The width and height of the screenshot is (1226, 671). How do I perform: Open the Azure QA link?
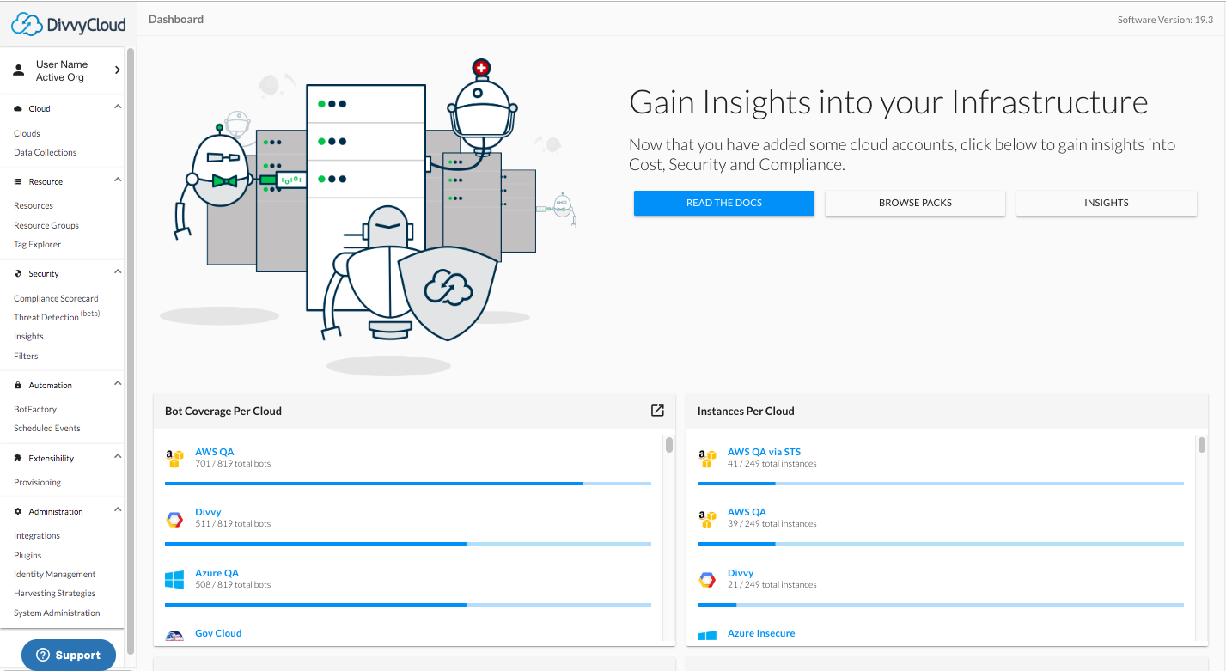point(217,574)
